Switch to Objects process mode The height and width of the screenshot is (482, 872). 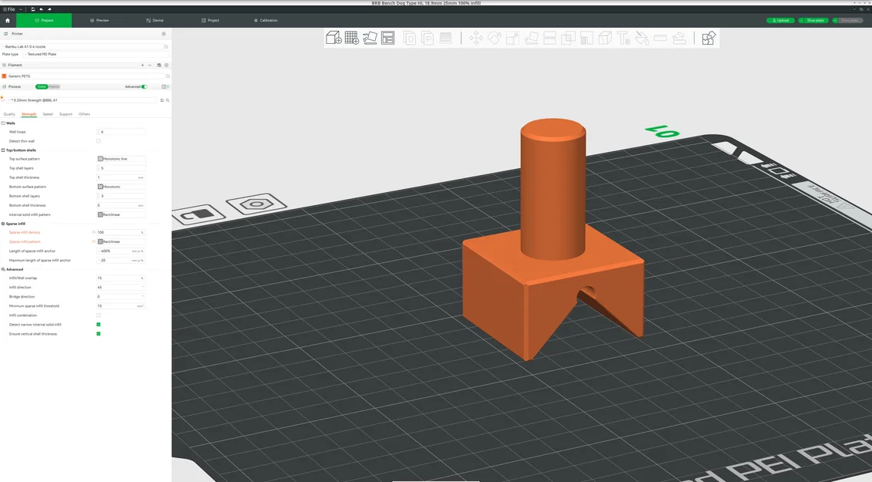click(x=54, y=86)
